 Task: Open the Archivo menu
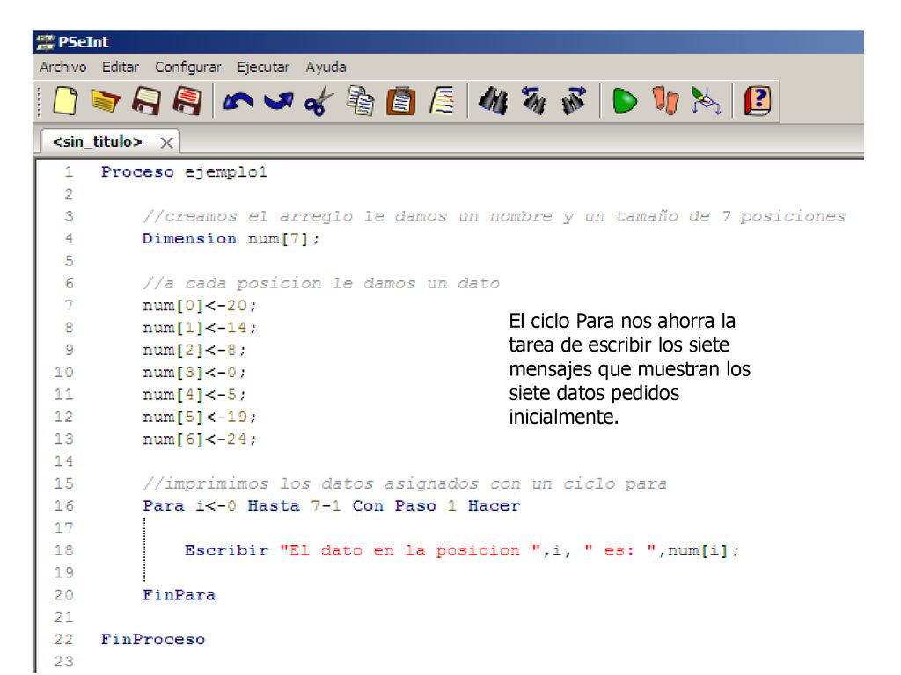pyautogui.click(x=63, y=67)
